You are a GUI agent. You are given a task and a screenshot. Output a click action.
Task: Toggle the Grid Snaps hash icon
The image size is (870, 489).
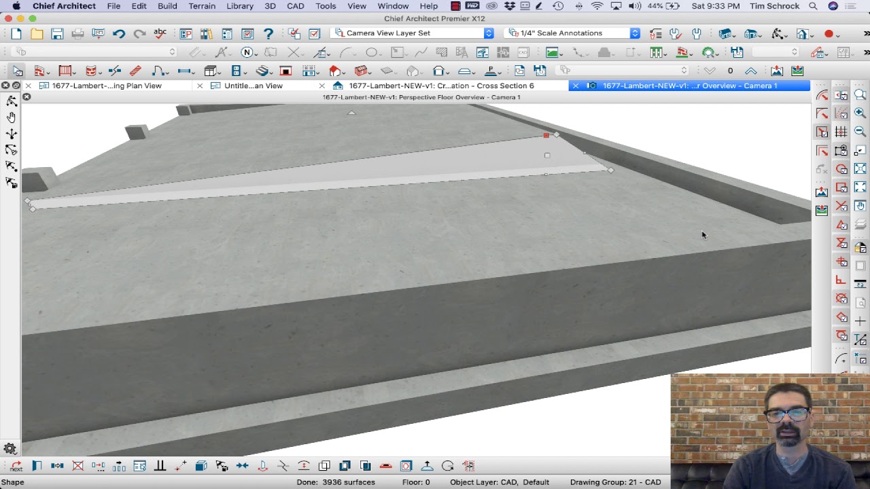[841, 132]
